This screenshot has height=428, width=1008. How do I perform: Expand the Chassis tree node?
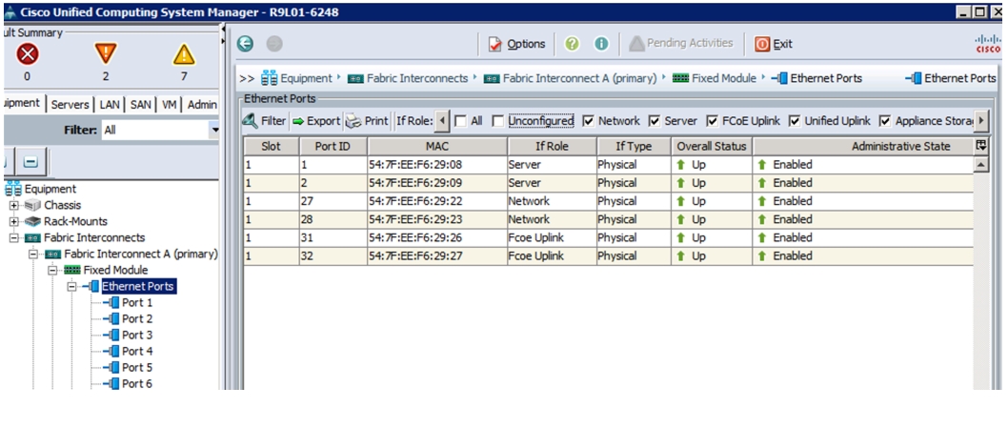[14, 205]
